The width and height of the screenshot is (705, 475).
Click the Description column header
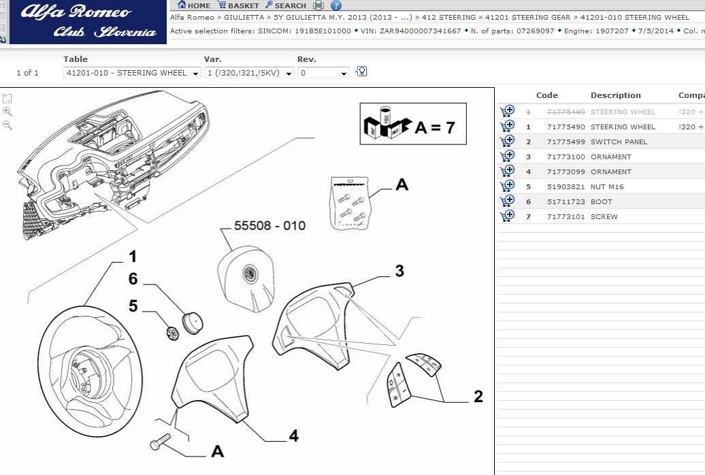click(616, 95)
